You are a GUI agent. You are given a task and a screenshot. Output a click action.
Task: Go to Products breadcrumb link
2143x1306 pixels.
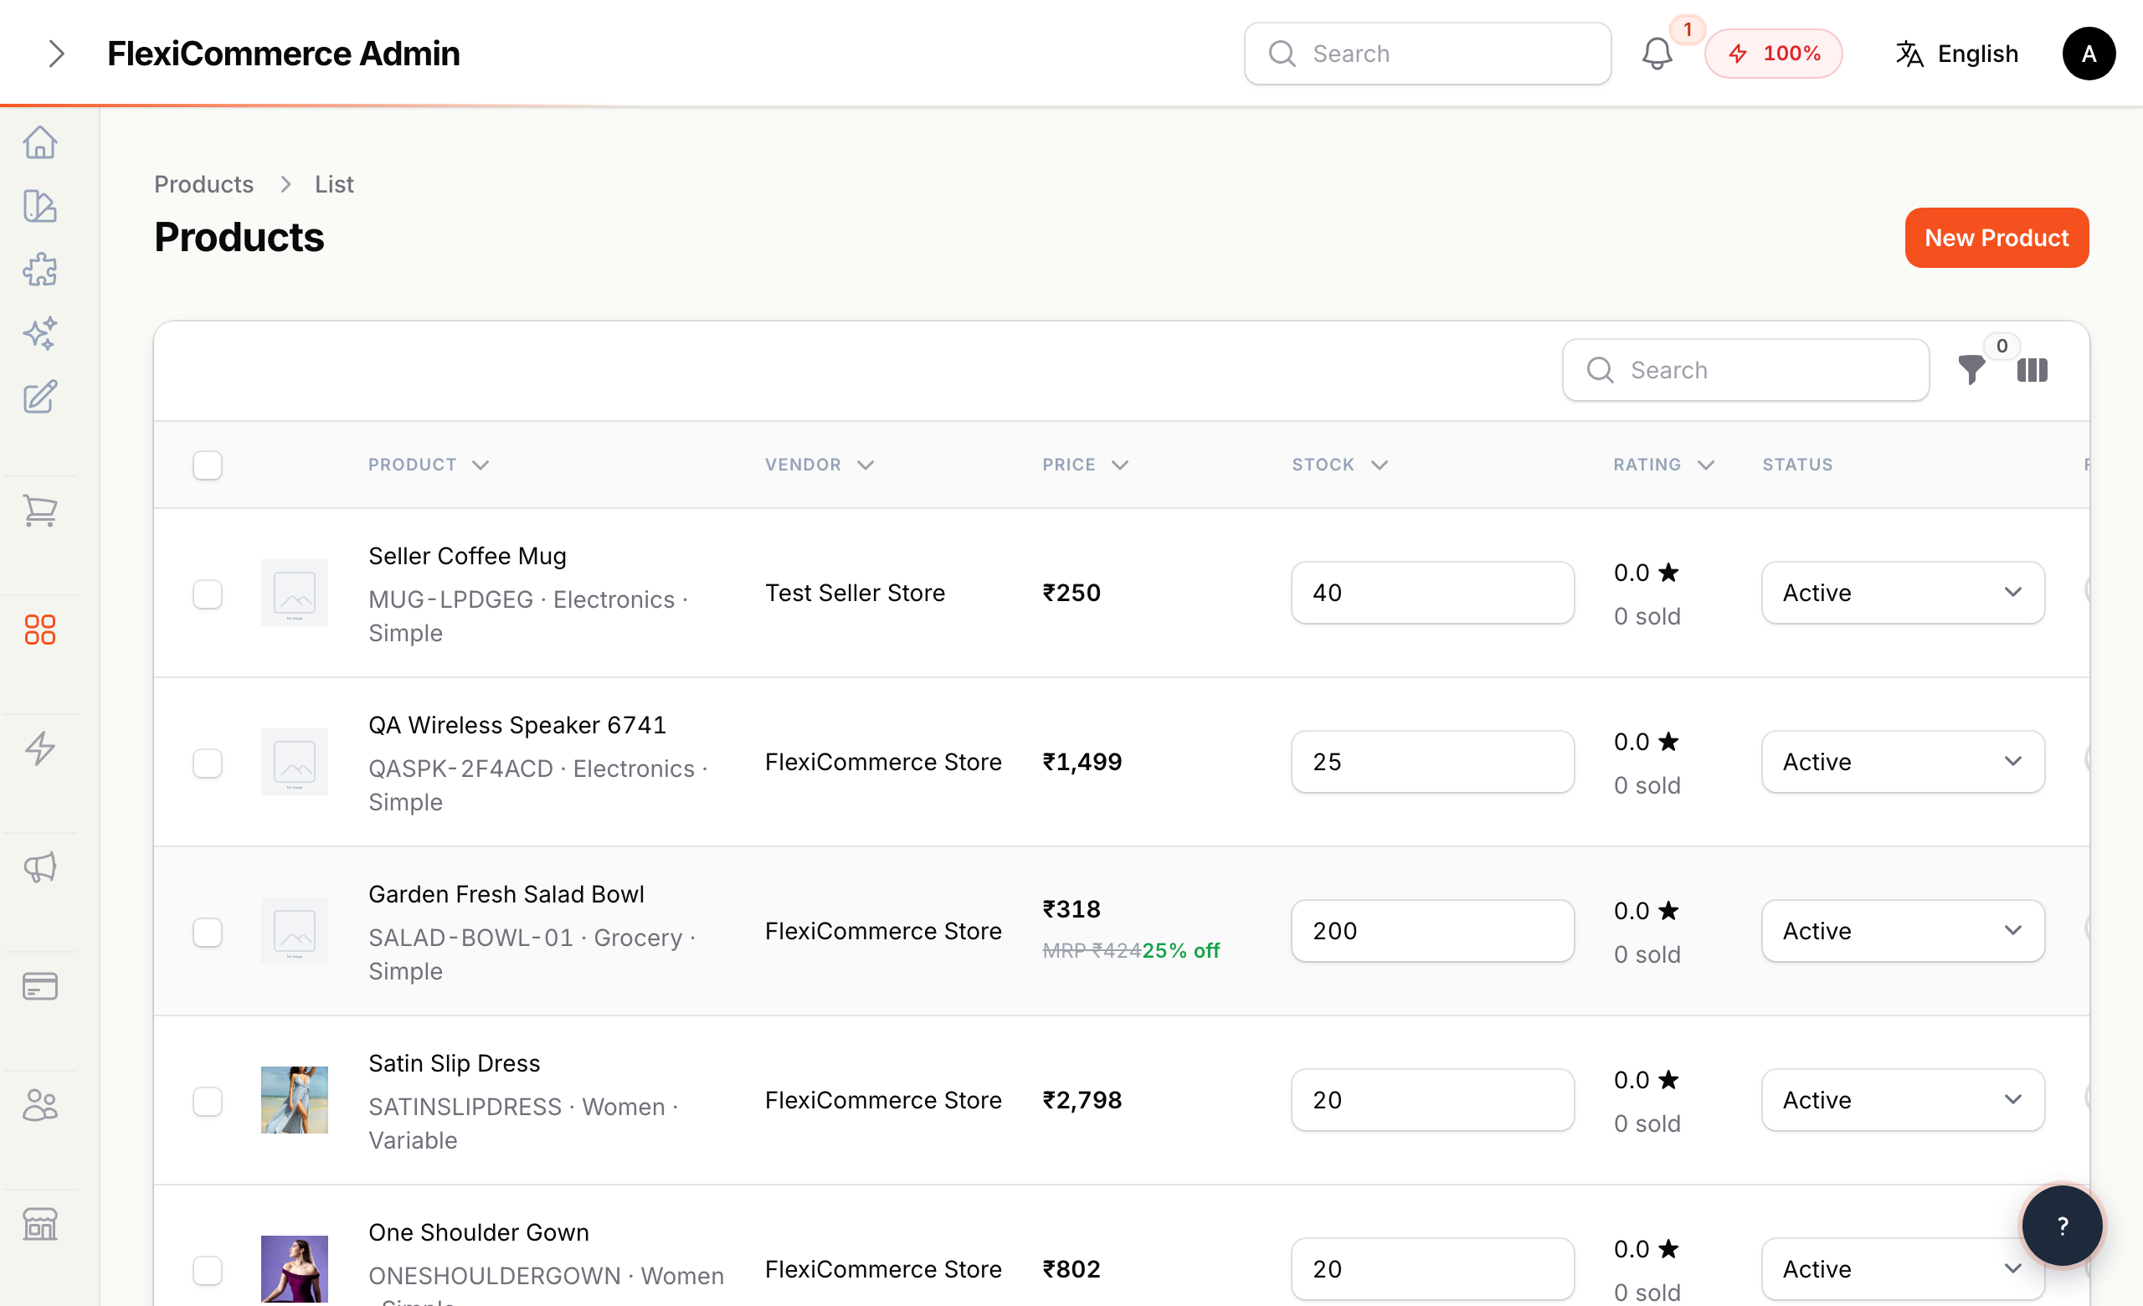[x=203, y=184]
